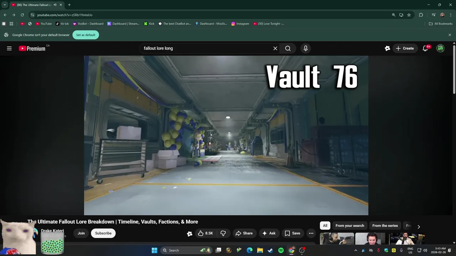
Task: Open the tab search dropdown arrow
Action: coord(5,5)
